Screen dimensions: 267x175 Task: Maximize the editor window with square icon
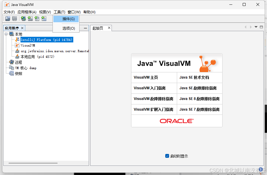pyautogui.click(x=261, y=27)
